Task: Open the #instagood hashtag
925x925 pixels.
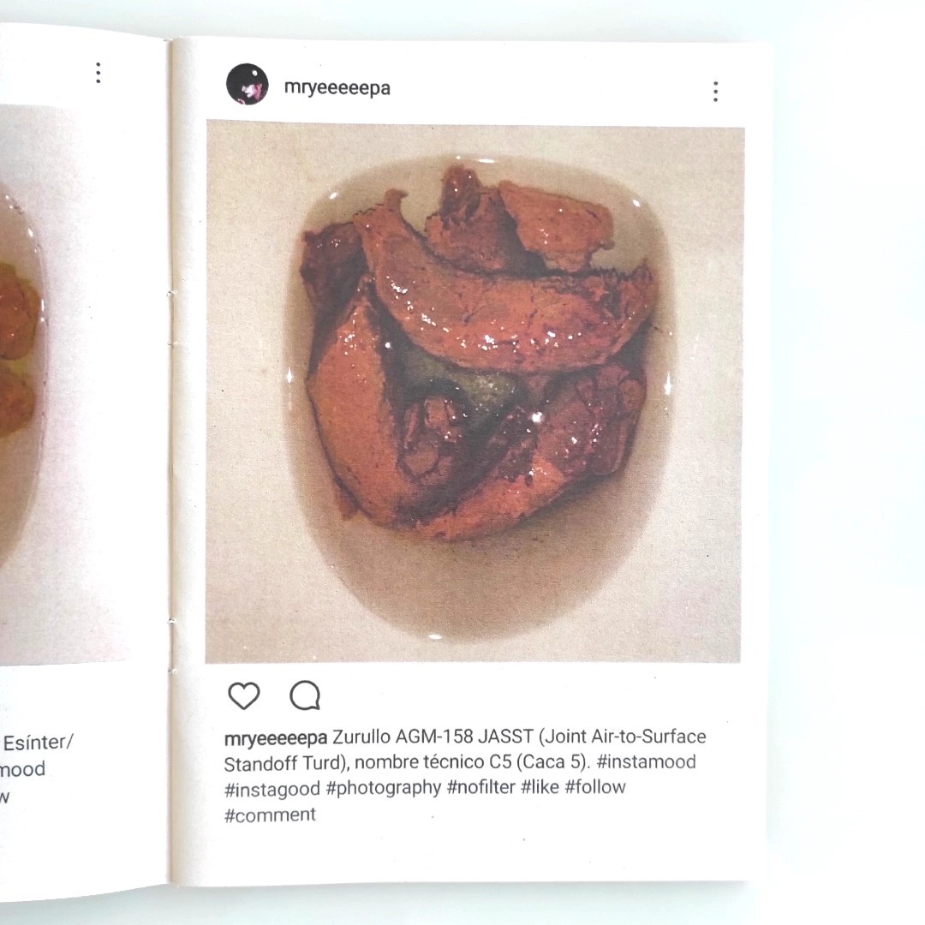Action: pos(272,789)
